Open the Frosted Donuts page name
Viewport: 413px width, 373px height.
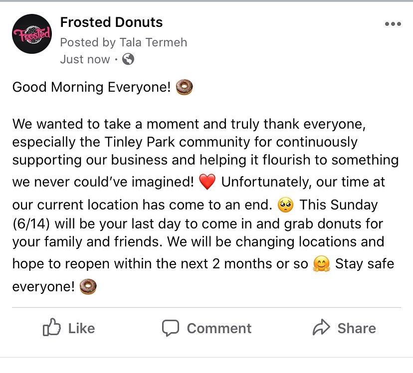tap(111, 22)
